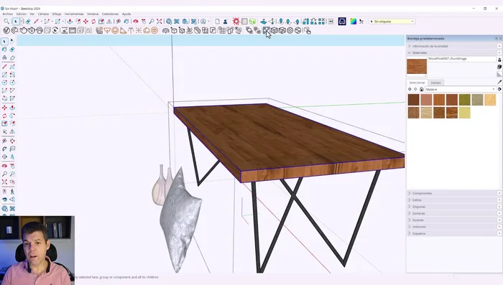Go forward in materials browser

point(415,89)
